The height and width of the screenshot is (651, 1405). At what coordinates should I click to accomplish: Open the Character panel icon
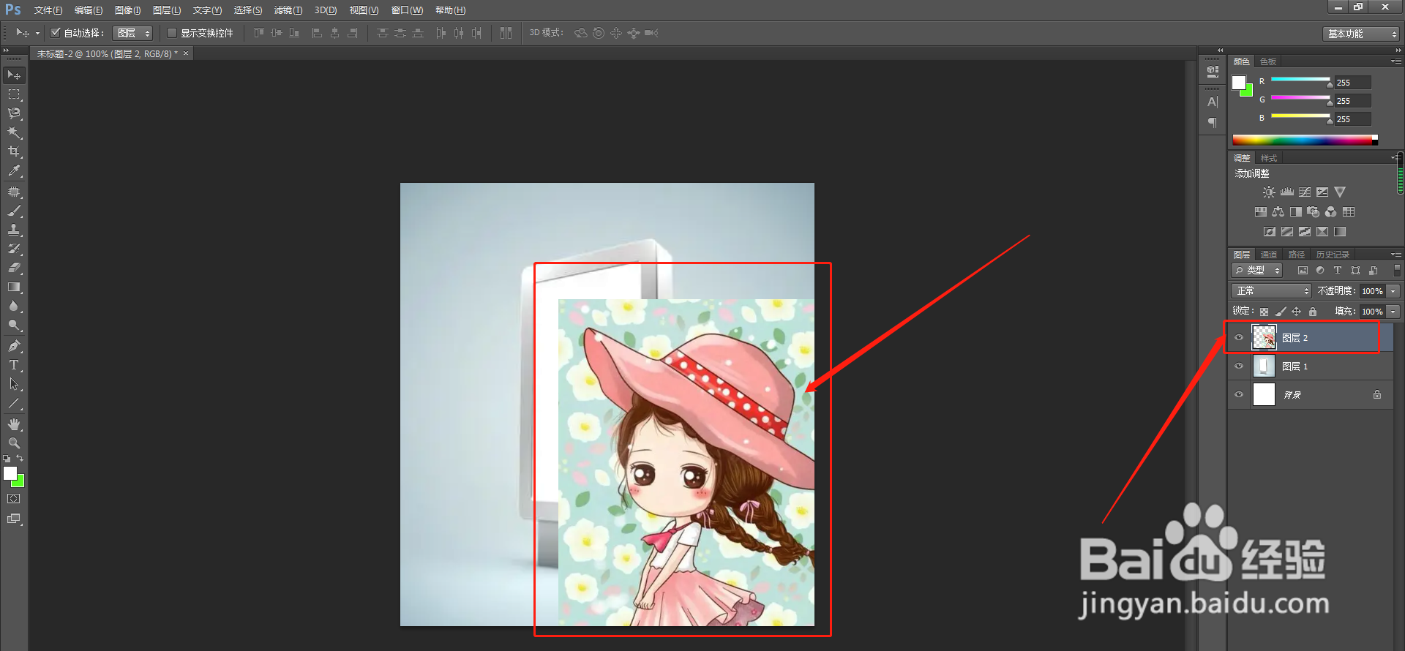click(1213, 102)
